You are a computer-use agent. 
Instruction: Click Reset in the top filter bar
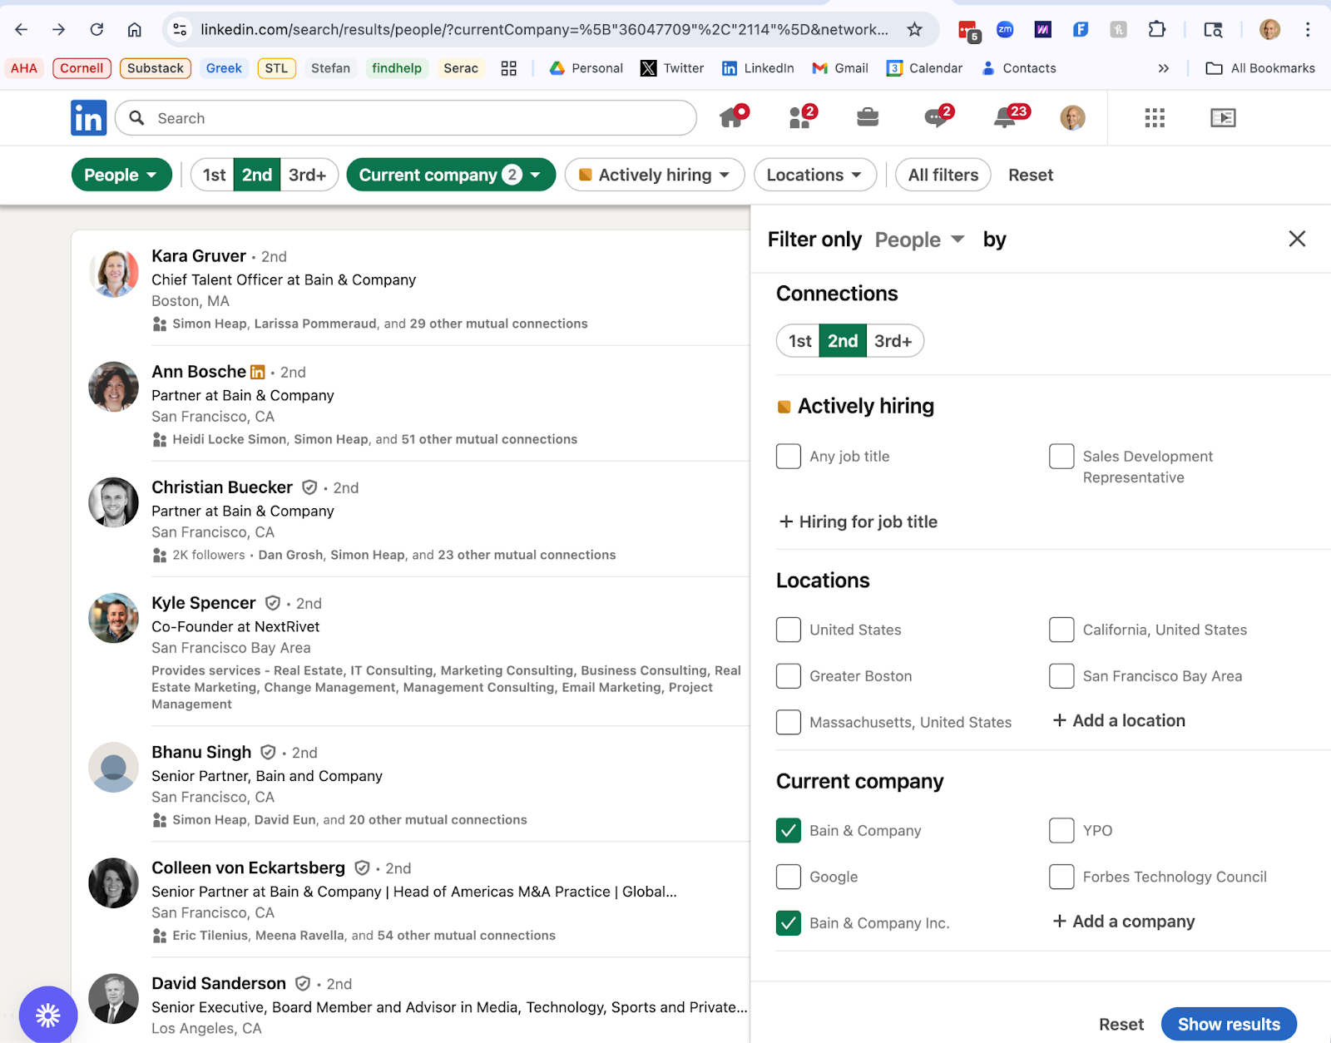click(x=1031, y=175)
